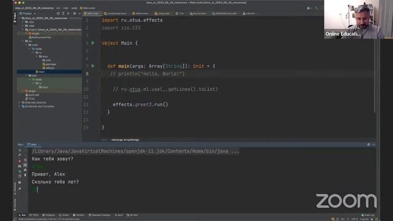The height and width of the screenshot is (221, 393).
Task: Collapse all icon in Project panel toolbar
Action: tap(68, 14)
